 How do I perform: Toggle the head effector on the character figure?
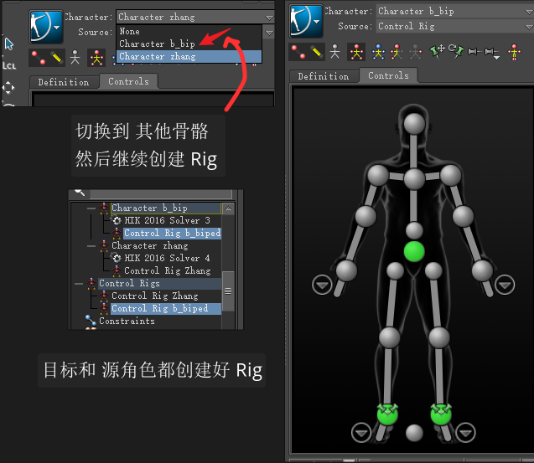click(414, 124)
